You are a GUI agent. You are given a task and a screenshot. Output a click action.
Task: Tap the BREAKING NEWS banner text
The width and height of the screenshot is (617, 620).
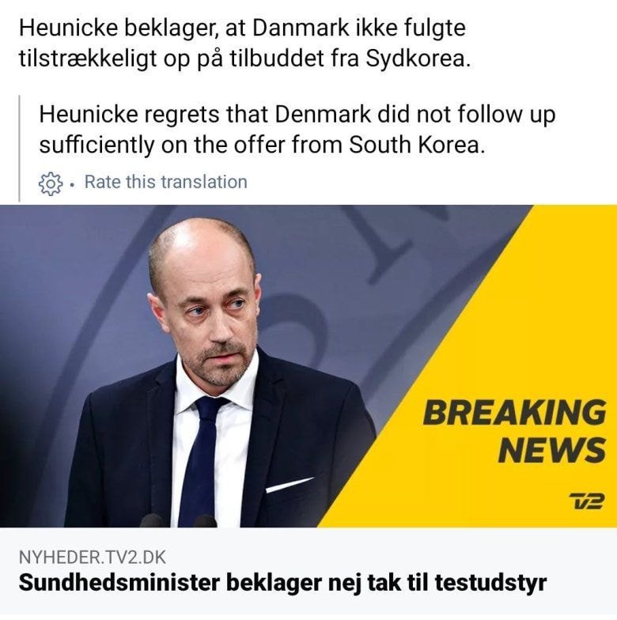(x=514, y=431)
